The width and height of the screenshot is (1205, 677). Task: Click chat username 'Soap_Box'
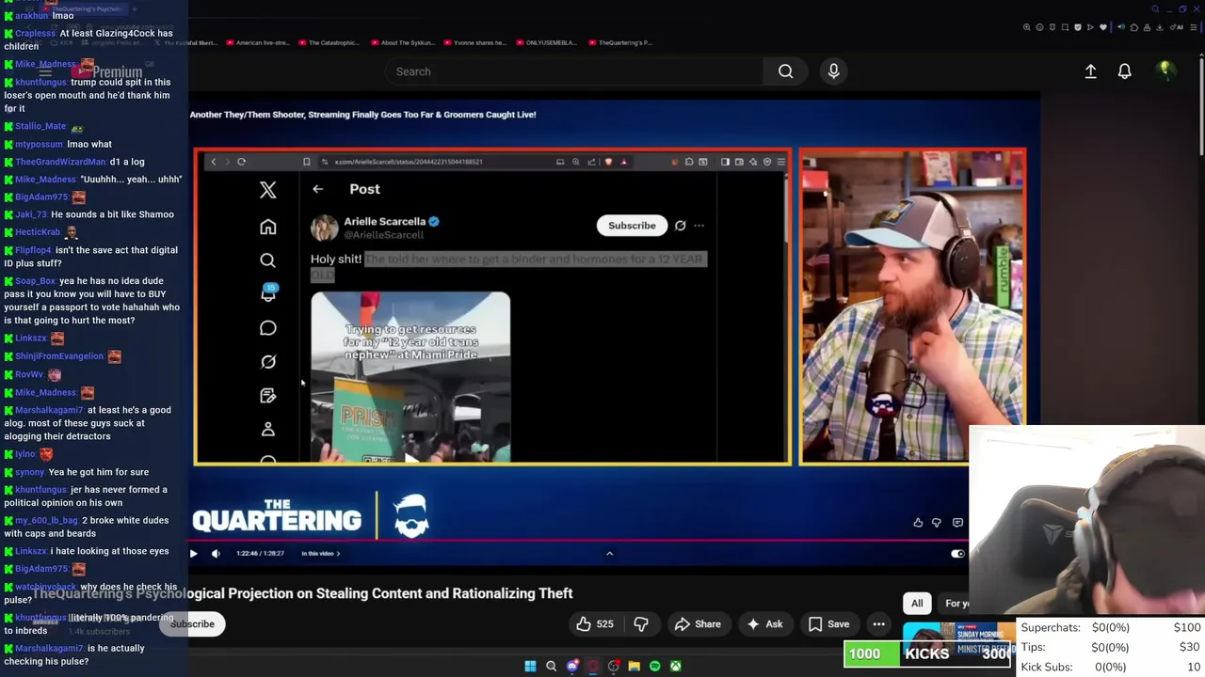pos(36,281)
